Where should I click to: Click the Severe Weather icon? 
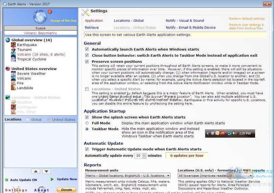pyautogui.click(x=13, y=73)
